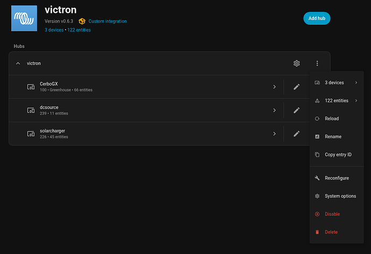Select 122 entities in context menu
The height and width of the screenshot is (254, 371).
[x=337, y=100]
